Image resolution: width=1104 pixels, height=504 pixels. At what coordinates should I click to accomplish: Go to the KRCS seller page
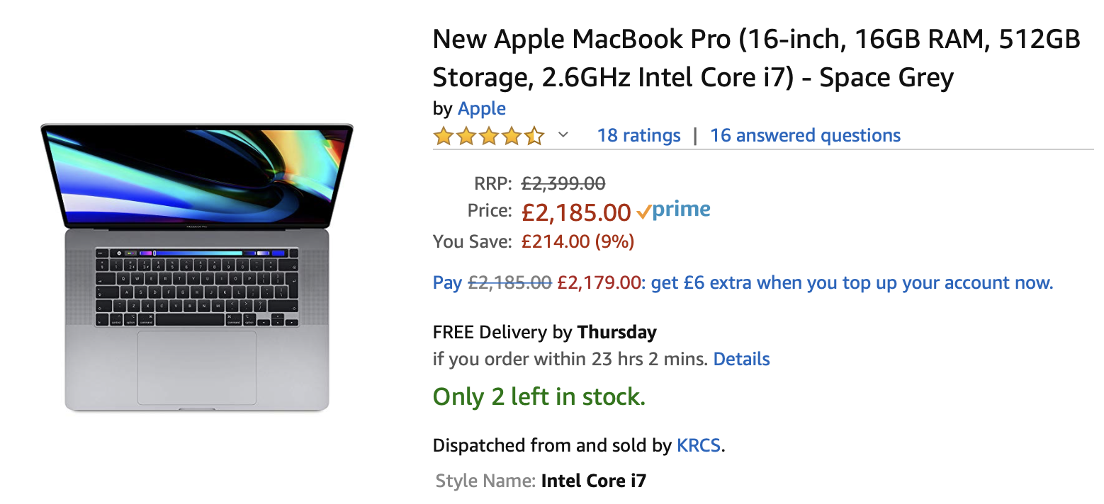tap(699, 446)
